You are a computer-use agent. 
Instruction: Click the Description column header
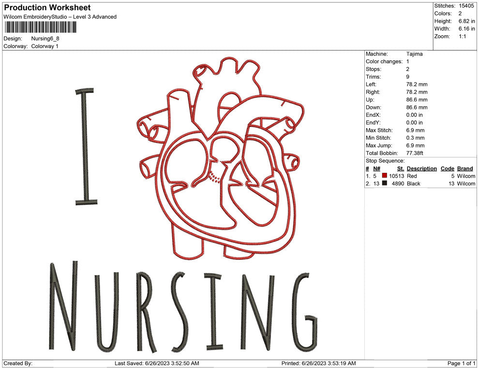421,168
